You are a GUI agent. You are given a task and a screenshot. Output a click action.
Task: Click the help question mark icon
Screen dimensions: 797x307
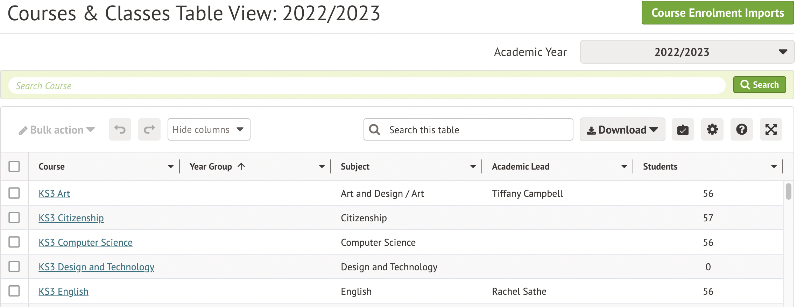tap(741, 130)
